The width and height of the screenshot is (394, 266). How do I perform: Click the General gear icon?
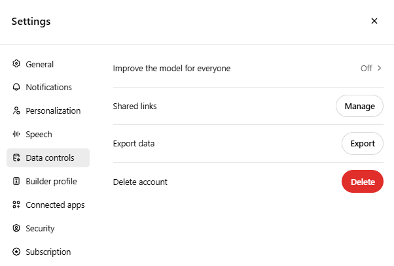pos(16,64)
